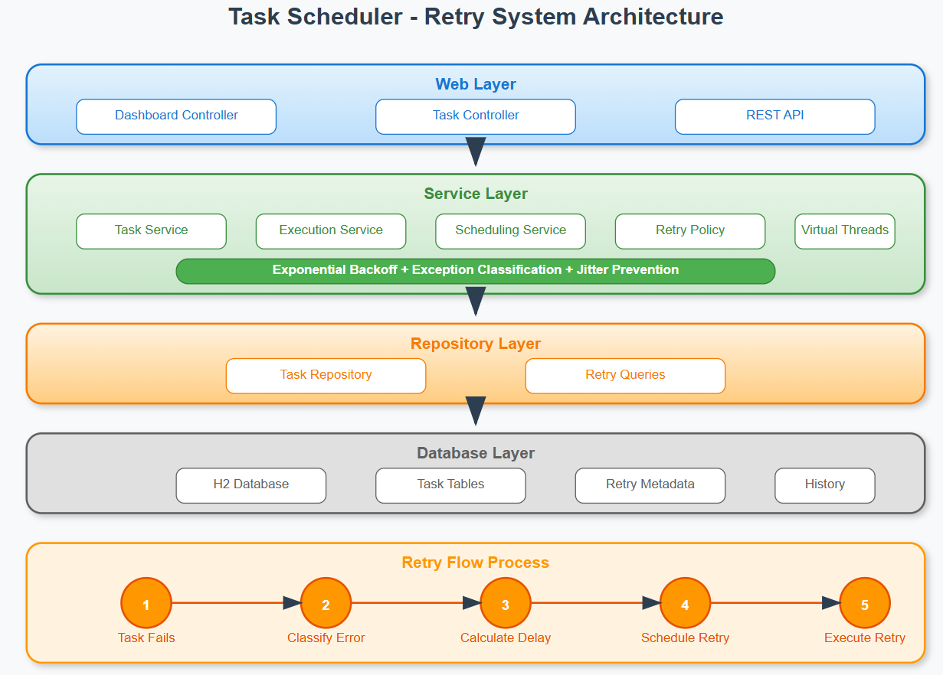Click the Task Tables box
The width and height of the screenshot is (943, 675).
click(450, 485)
